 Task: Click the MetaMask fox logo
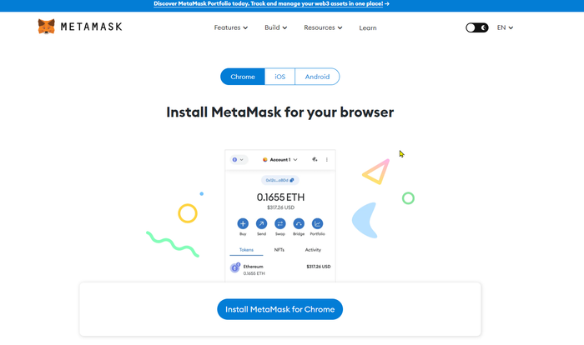(46, 27)
